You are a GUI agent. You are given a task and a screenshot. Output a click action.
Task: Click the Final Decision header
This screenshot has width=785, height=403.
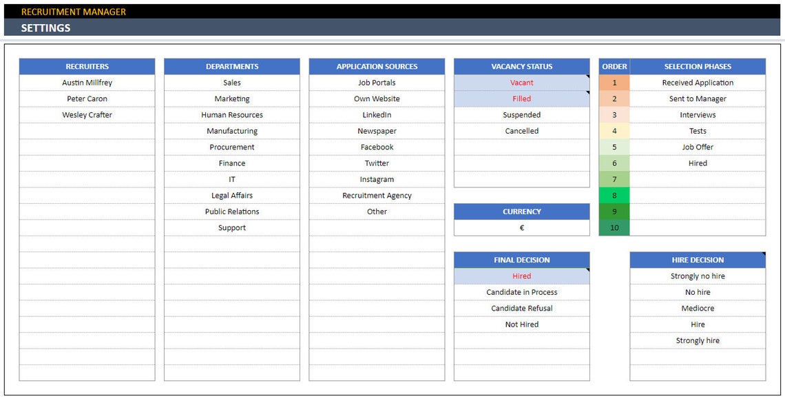tap(522, 260)
